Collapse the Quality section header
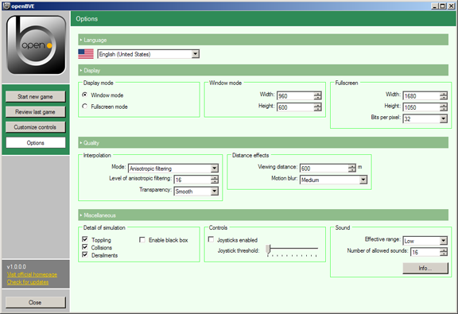 click(263, 142)
